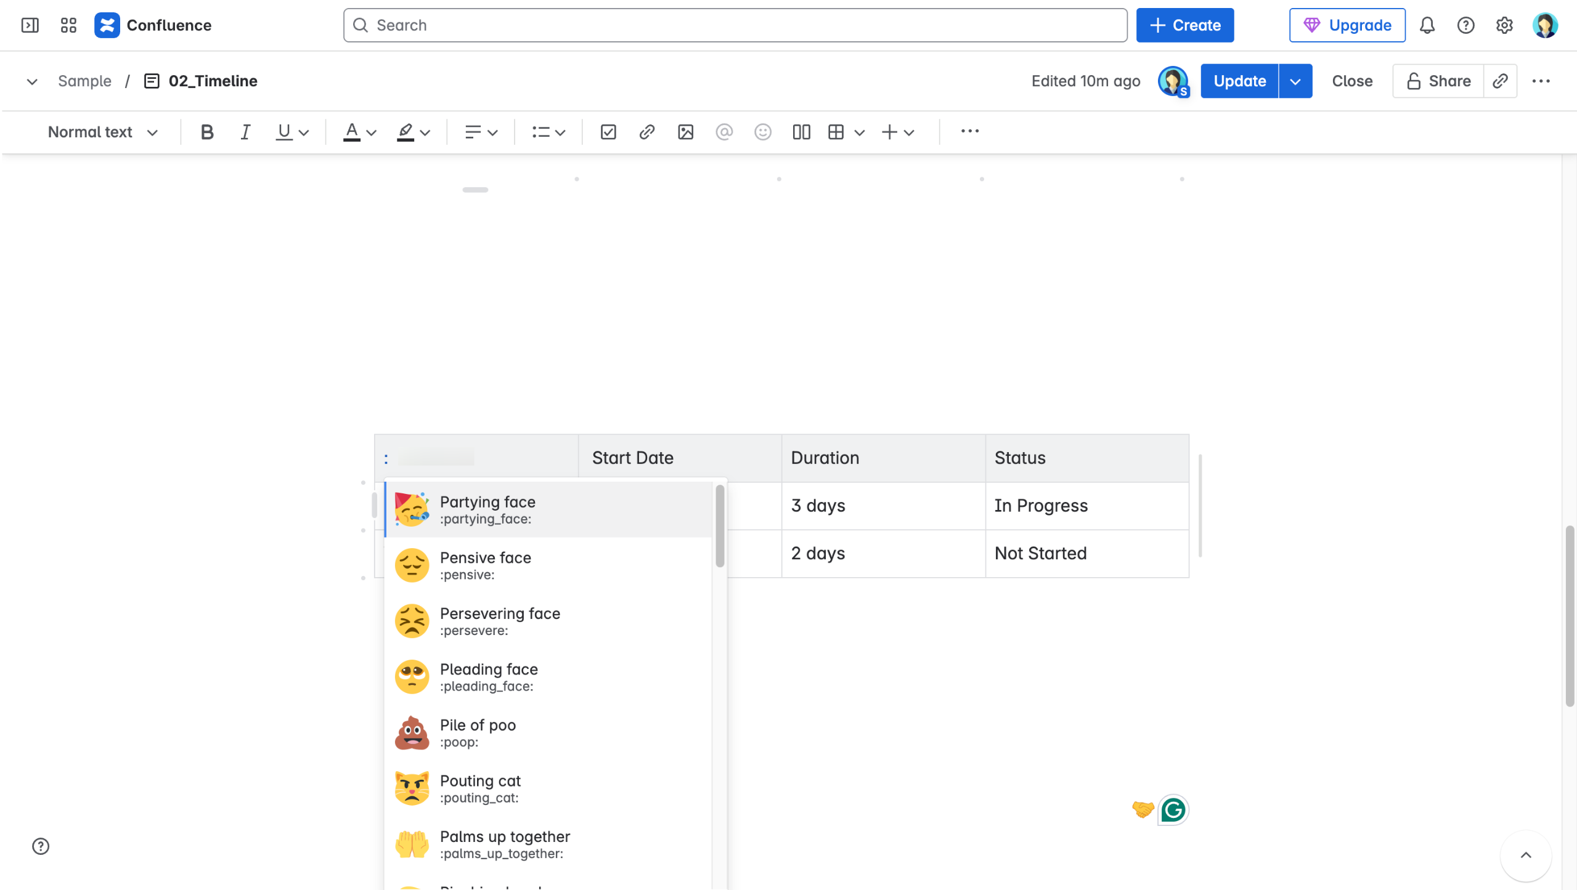Open the Normal text style dropdown
Image resolution: width=1577 pixels, height=890 pixels.
click(103, 132)
